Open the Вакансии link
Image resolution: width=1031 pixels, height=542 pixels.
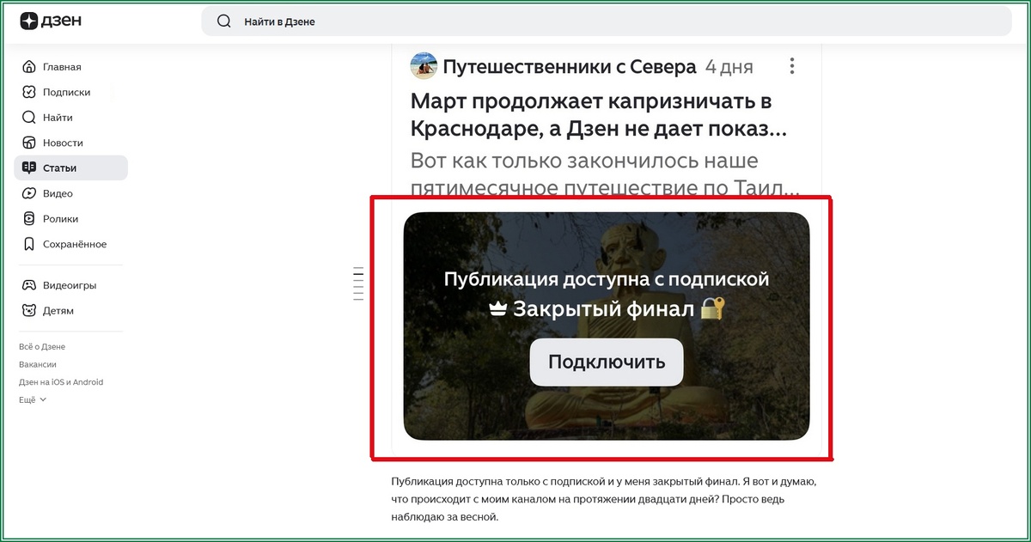click(36, 363)
